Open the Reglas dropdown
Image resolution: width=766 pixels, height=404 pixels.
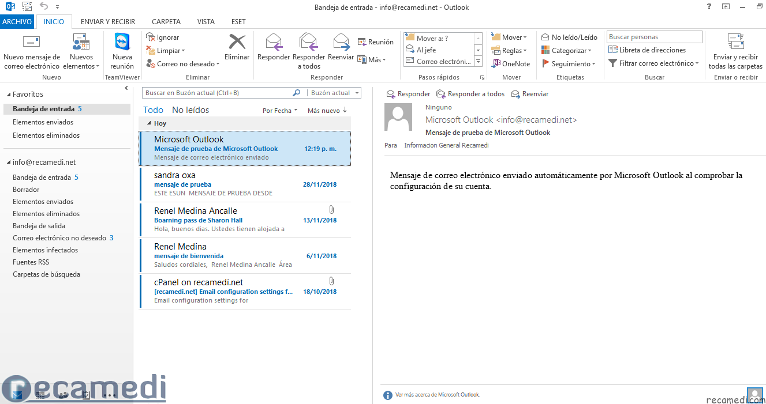pos(509,51)
